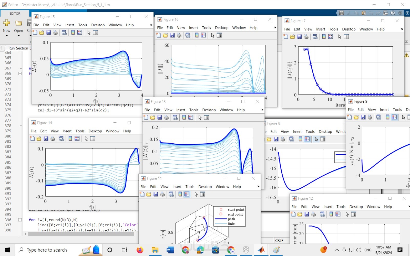This screenshot has width=410, height=256.
Task: Show hidden system tray icons chevron
Action: tap(337, 250)
